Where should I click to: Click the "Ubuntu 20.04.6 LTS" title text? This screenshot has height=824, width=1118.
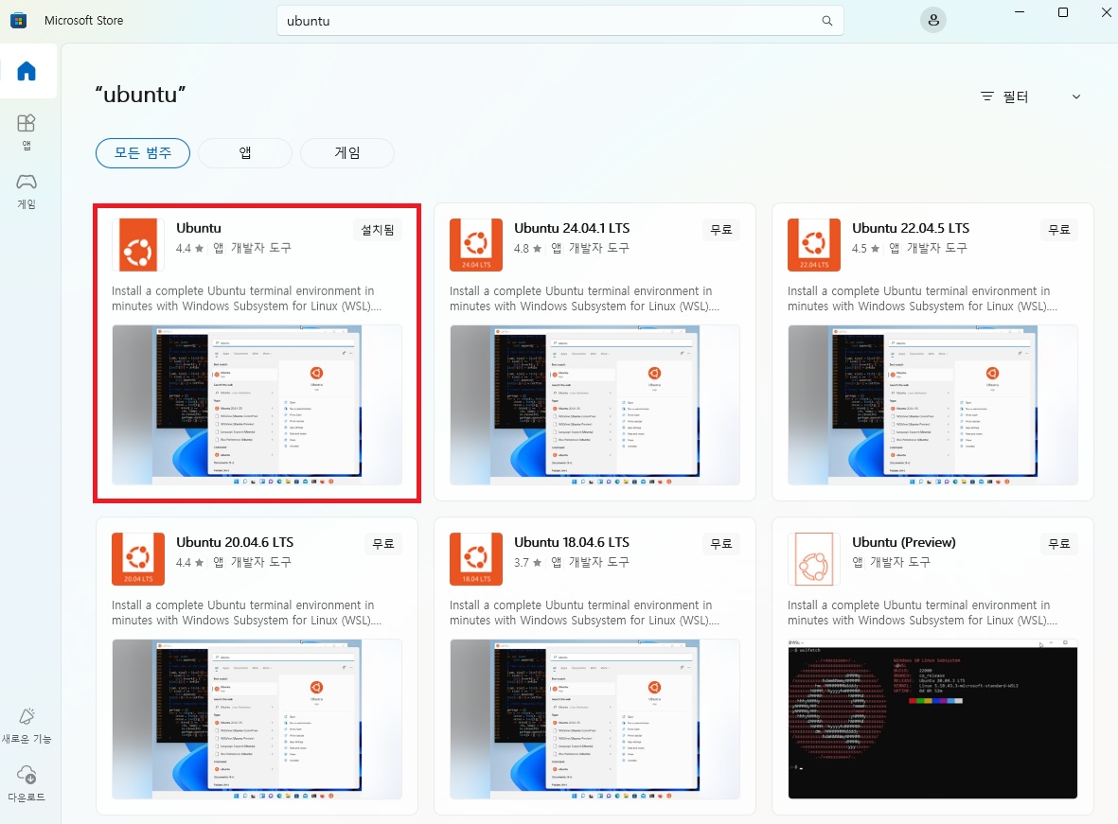(235, 542)
